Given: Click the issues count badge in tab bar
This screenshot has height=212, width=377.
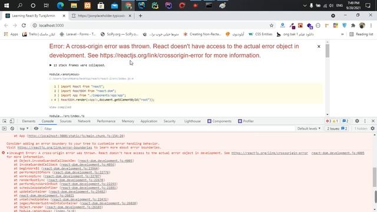Looking at the screenshot, I should point(345,121).
